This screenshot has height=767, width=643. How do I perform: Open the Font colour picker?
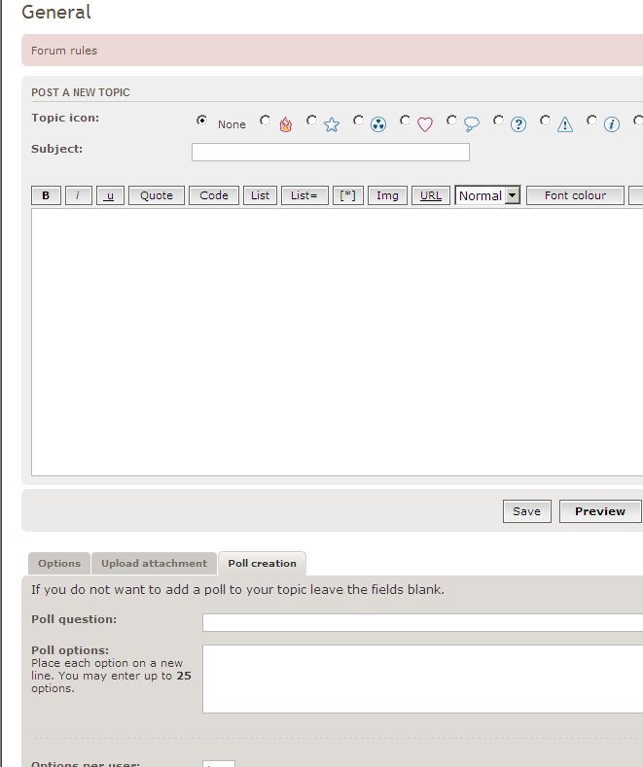click(575, 195)
